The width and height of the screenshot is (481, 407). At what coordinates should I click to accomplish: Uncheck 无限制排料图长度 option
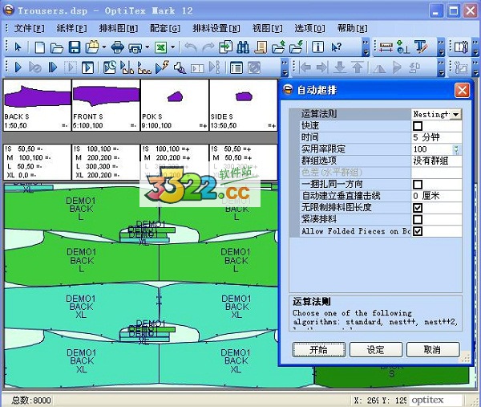(418, 208)
